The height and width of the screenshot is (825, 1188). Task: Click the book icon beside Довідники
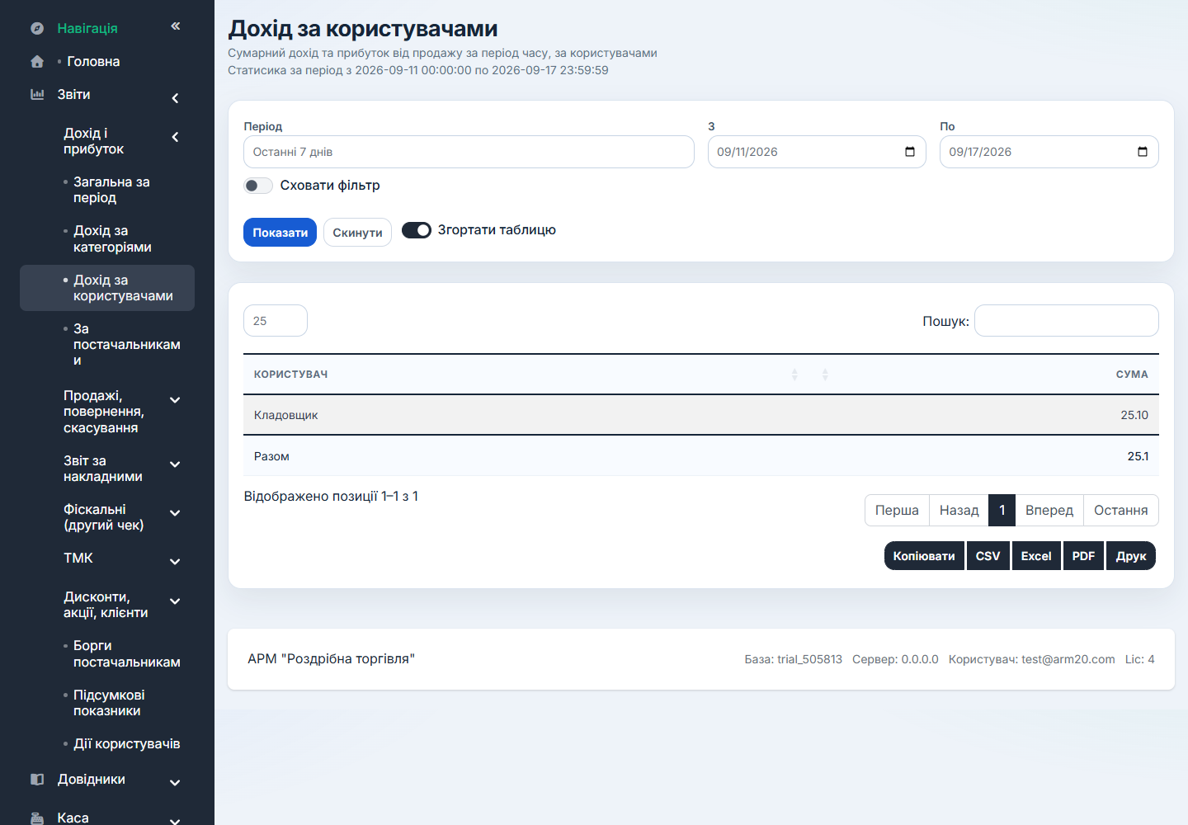37,779
